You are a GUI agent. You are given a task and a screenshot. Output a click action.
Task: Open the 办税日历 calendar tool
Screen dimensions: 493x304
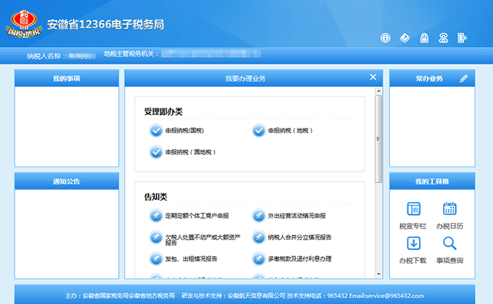coord(449,214)
